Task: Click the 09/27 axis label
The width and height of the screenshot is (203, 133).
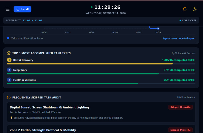Action: click(x=91, y=32)
